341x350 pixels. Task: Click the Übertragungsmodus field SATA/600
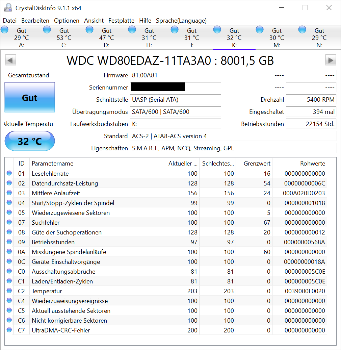coord(176,111)
